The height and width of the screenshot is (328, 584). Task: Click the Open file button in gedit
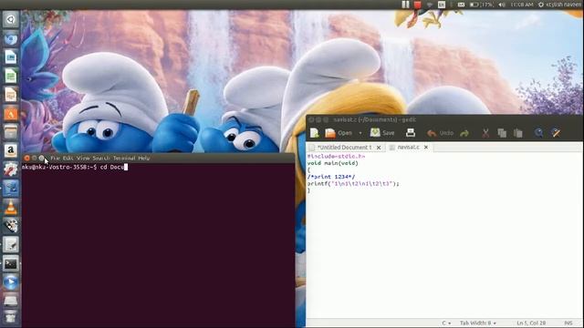[x=339, y=133]
